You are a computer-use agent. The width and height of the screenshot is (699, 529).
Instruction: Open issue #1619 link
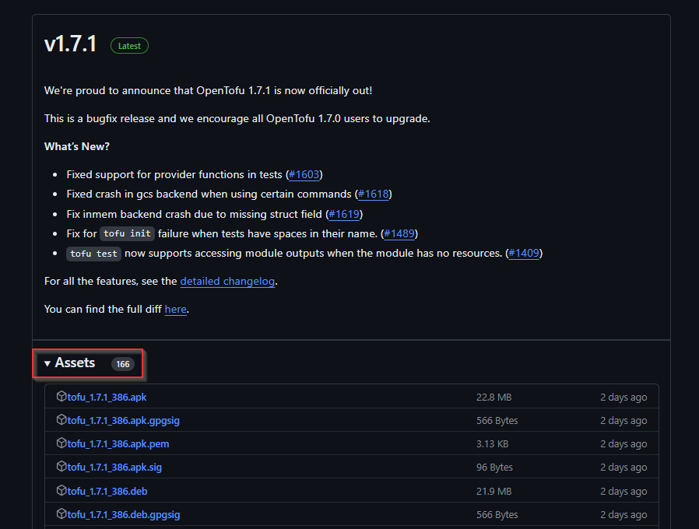tap(344, 215)
